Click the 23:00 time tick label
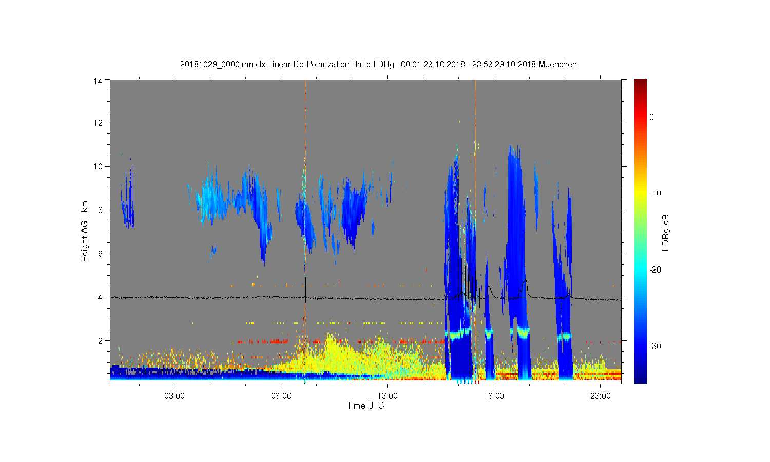Viewport: 770px width, 462px height. pos(601,396)
